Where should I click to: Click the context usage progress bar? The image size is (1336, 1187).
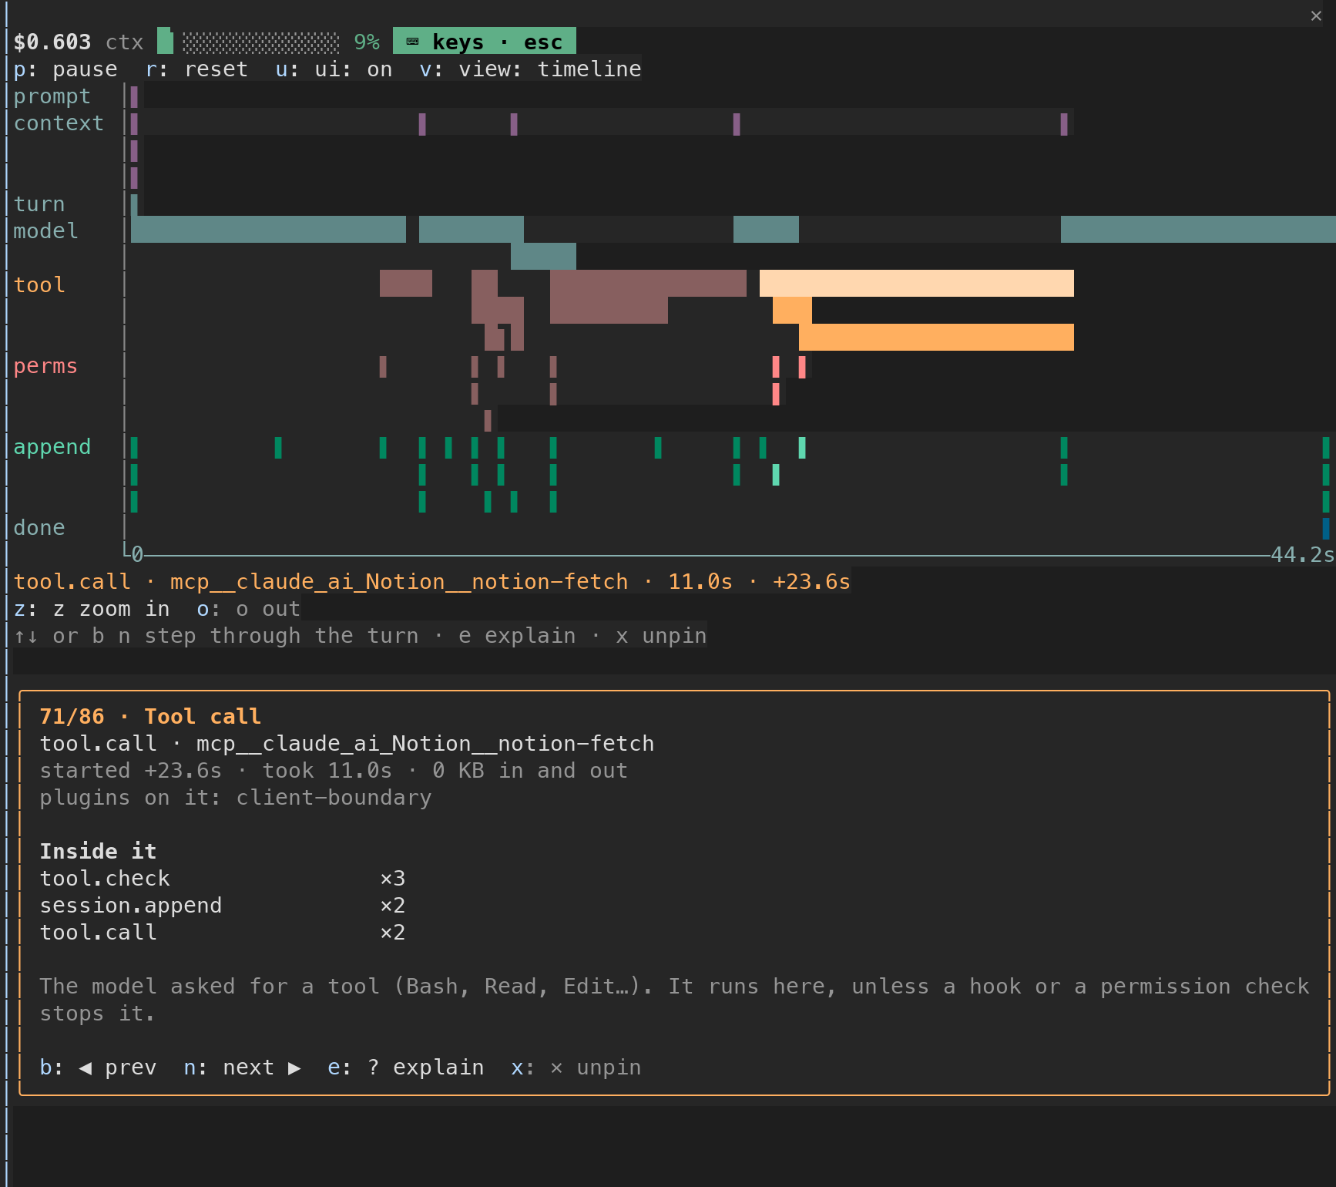pyautogui.click(x=248, y=42)
